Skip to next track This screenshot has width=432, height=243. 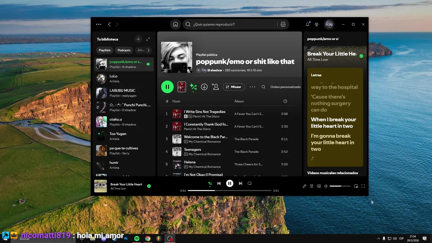[240, 183]
